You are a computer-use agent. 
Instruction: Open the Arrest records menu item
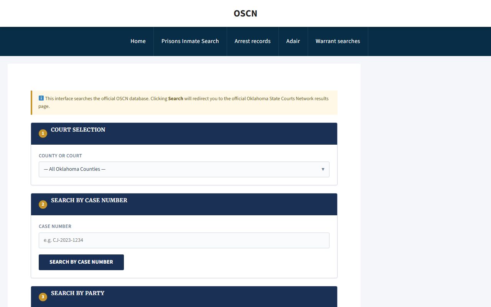click(x=253, y=41)
